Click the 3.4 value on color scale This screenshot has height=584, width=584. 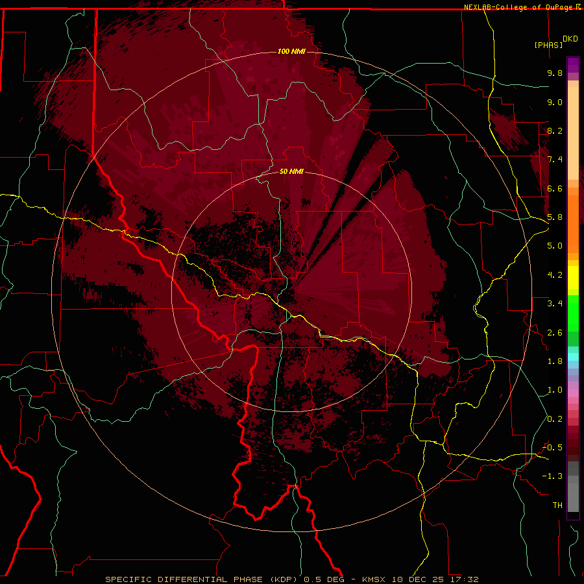(x=555, y=304)
